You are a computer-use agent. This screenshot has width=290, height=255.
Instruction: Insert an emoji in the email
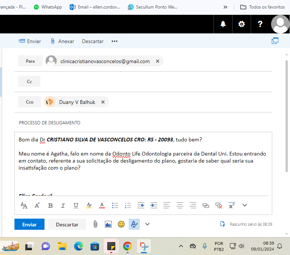point(121,224)
